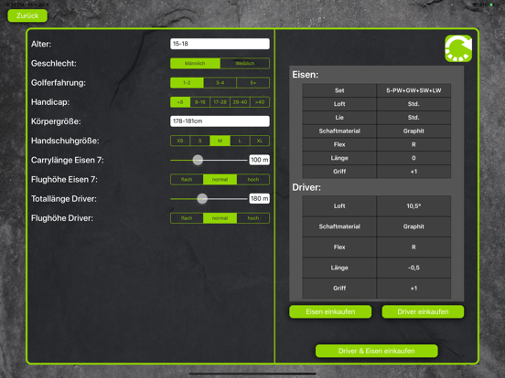Open the Körpergröße field showing 178-181cm
The image size is (505, 378).
220,121
